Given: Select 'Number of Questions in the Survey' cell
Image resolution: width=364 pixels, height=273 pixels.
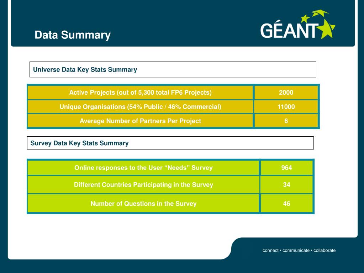Looking at the screenshot, I should pos(143,204).
